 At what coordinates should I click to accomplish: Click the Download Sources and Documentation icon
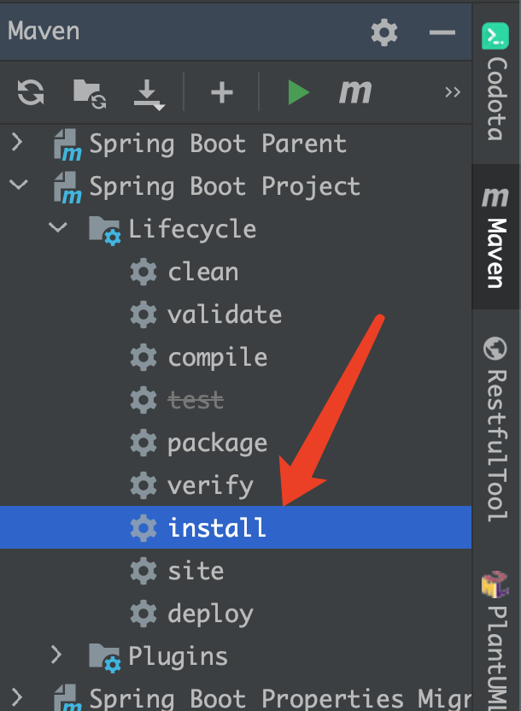(x=149, y=94)
